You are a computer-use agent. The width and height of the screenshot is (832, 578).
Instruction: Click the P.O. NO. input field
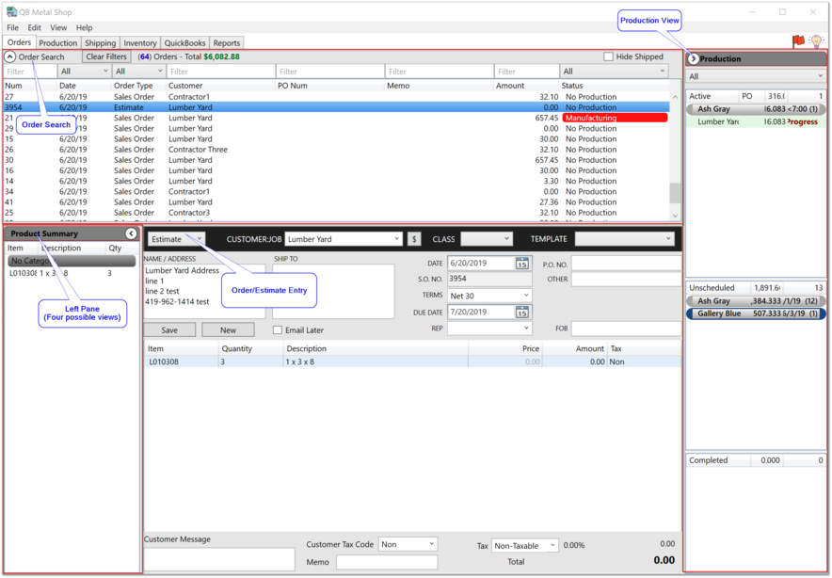(x=625, y=264)
